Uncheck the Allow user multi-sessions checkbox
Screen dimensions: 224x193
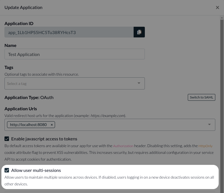click(x=7, y=170)
